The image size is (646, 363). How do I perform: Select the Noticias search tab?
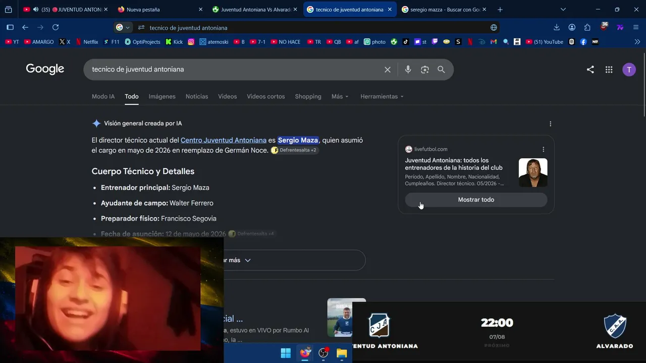(x=197, y=96)
